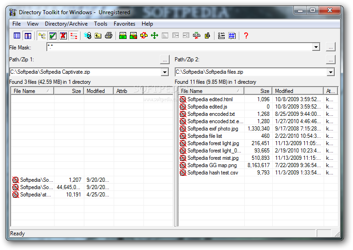Click the Softpedia files.zip path field
353x250 pixels.
(x=251, y=72)
